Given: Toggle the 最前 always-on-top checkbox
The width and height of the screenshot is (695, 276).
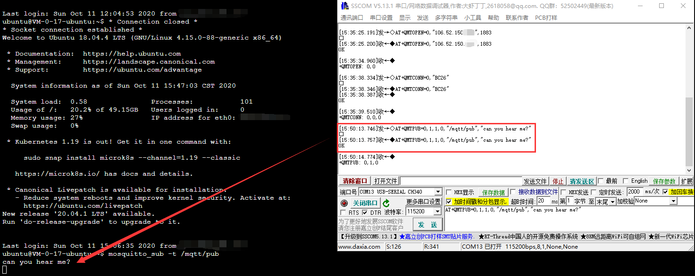Looking at the screenshot, I should (x=601, y=181).
